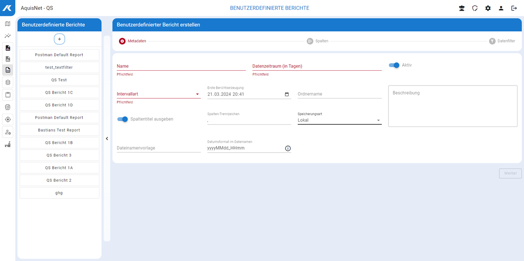Screen dimensions: 524x261
Task: Select QS Bericht 1C from list
Action: (x=59, y=92)
